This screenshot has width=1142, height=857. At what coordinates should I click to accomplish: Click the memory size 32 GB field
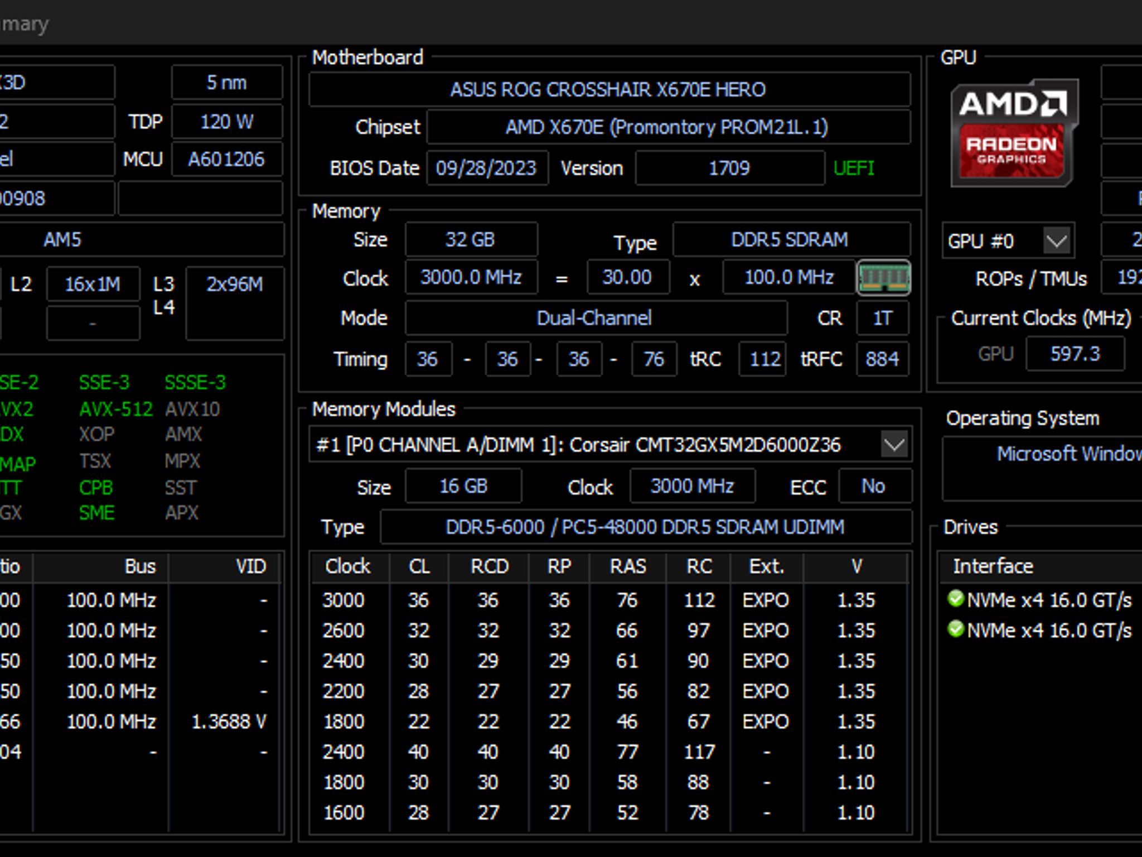[471, 239]
